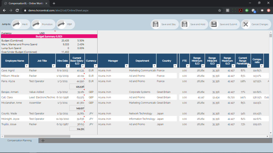The image size is (273, 153).
Task: Jump to the Merit section arrow icon
Action: (x=16, y=24)
